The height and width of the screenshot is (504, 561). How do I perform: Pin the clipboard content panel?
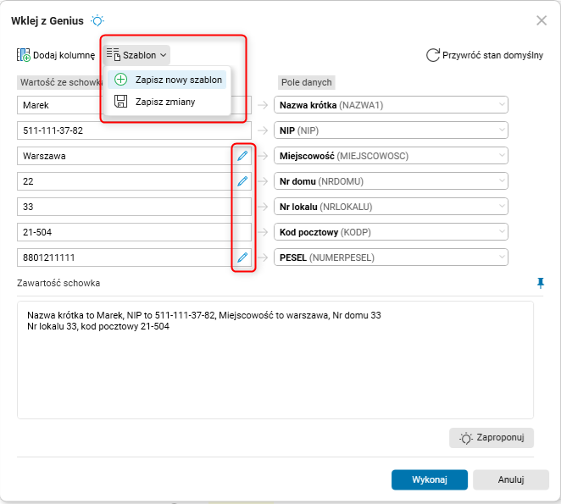[x=542, y=282]
